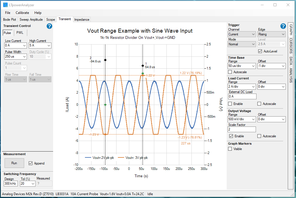Click the LTpowerAnalyzer app icon in title bar

(5, 5)
